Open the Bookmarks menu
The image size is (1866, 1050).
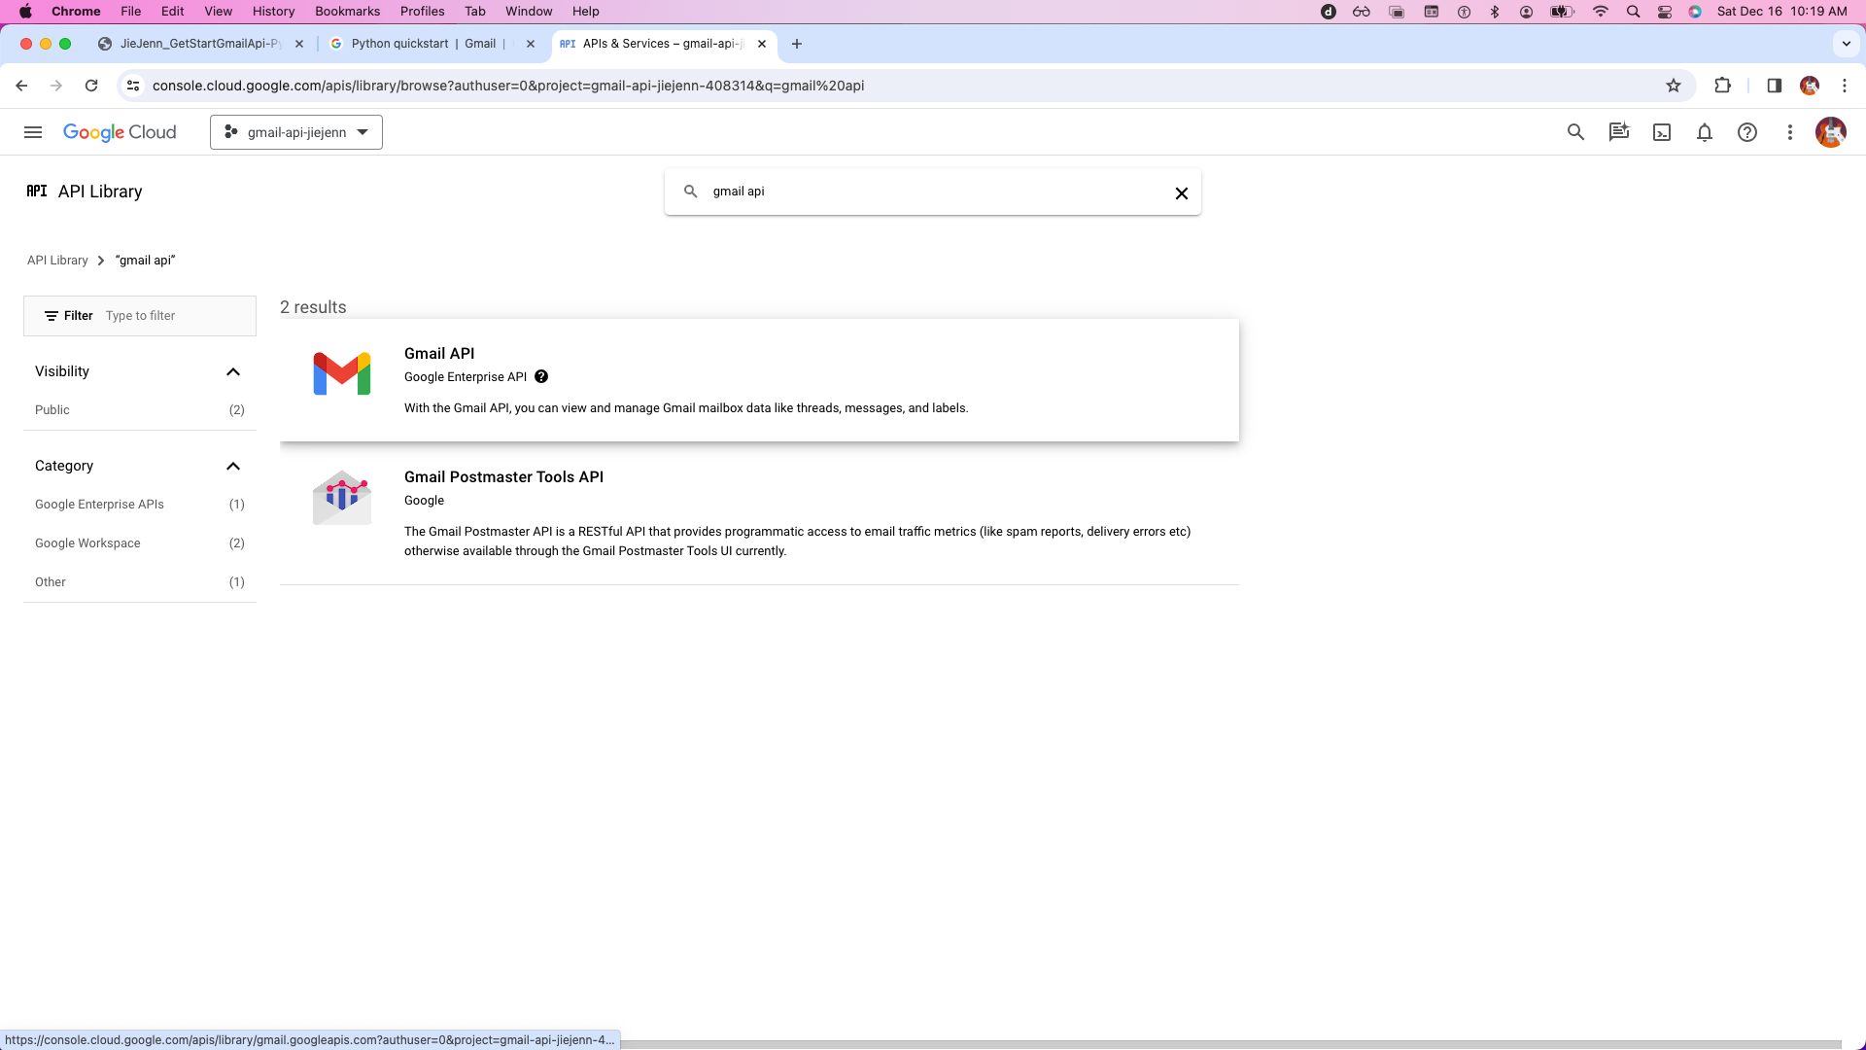click(347, 12)
